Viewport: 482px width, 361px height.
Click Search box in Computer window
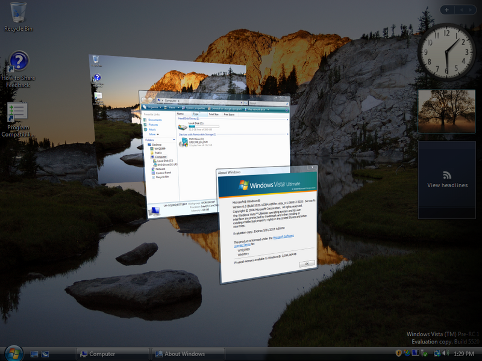[x=268, y=103]
